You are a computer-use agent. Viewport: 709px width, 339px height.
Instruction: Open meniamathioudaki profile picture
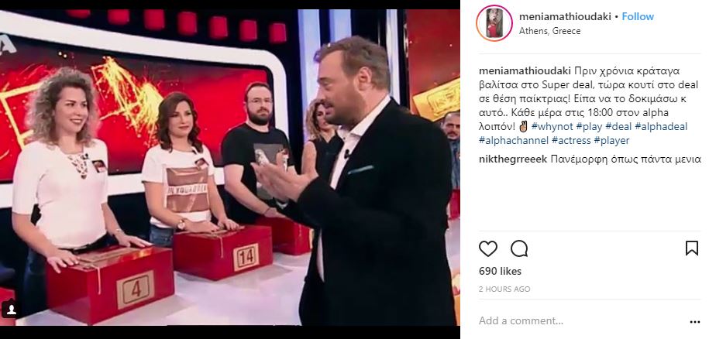(x=494, y=23)
